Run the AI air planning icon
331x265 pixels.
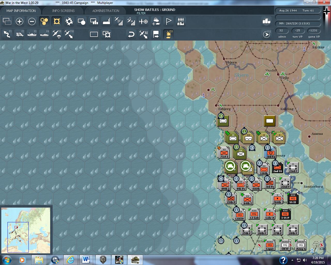pyautogui.click(x=144, y=34)
